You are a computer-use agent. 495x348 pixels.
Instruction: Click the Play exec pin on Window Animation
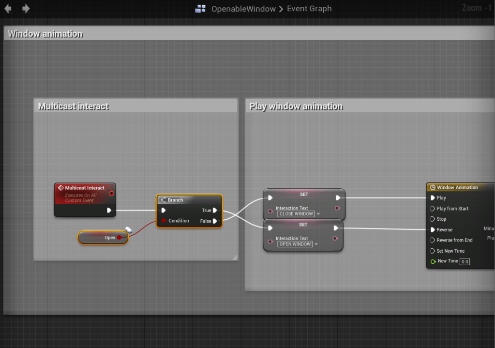pyautogui.click(x=433, y=198)
